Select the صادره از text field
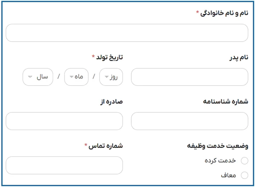The image size is (255, 187). point(64,121)
